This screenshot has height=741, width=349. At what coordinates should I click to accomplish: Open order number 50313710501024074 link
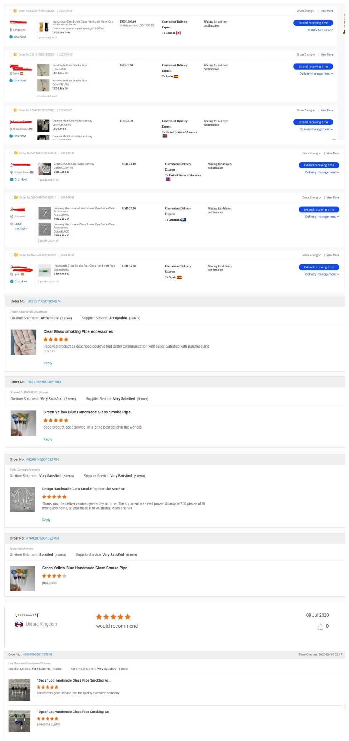coord(44,301)
